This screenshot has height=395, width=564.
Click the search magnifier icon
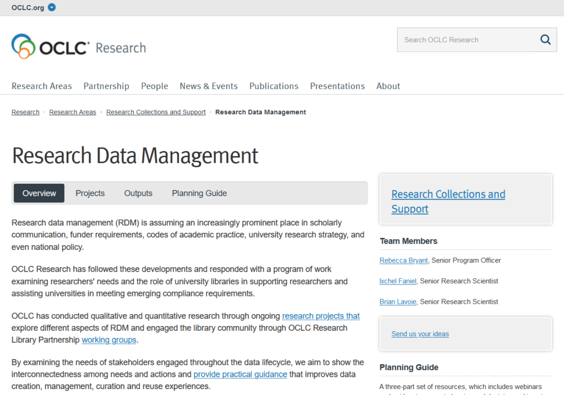coord(545,40)
